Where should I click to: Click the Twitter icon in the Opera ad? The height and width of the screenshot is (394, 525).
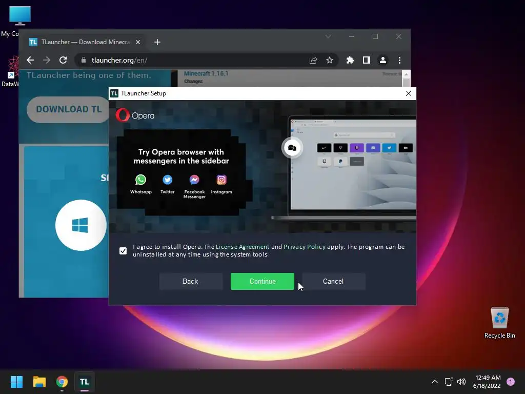[168, 180]
